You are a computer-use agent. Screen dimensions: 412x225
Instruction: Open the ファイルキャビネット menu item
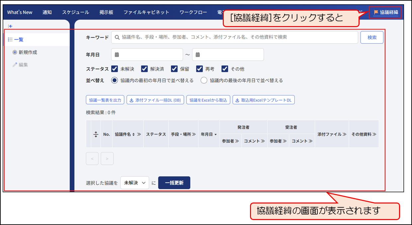pos(146,12)
